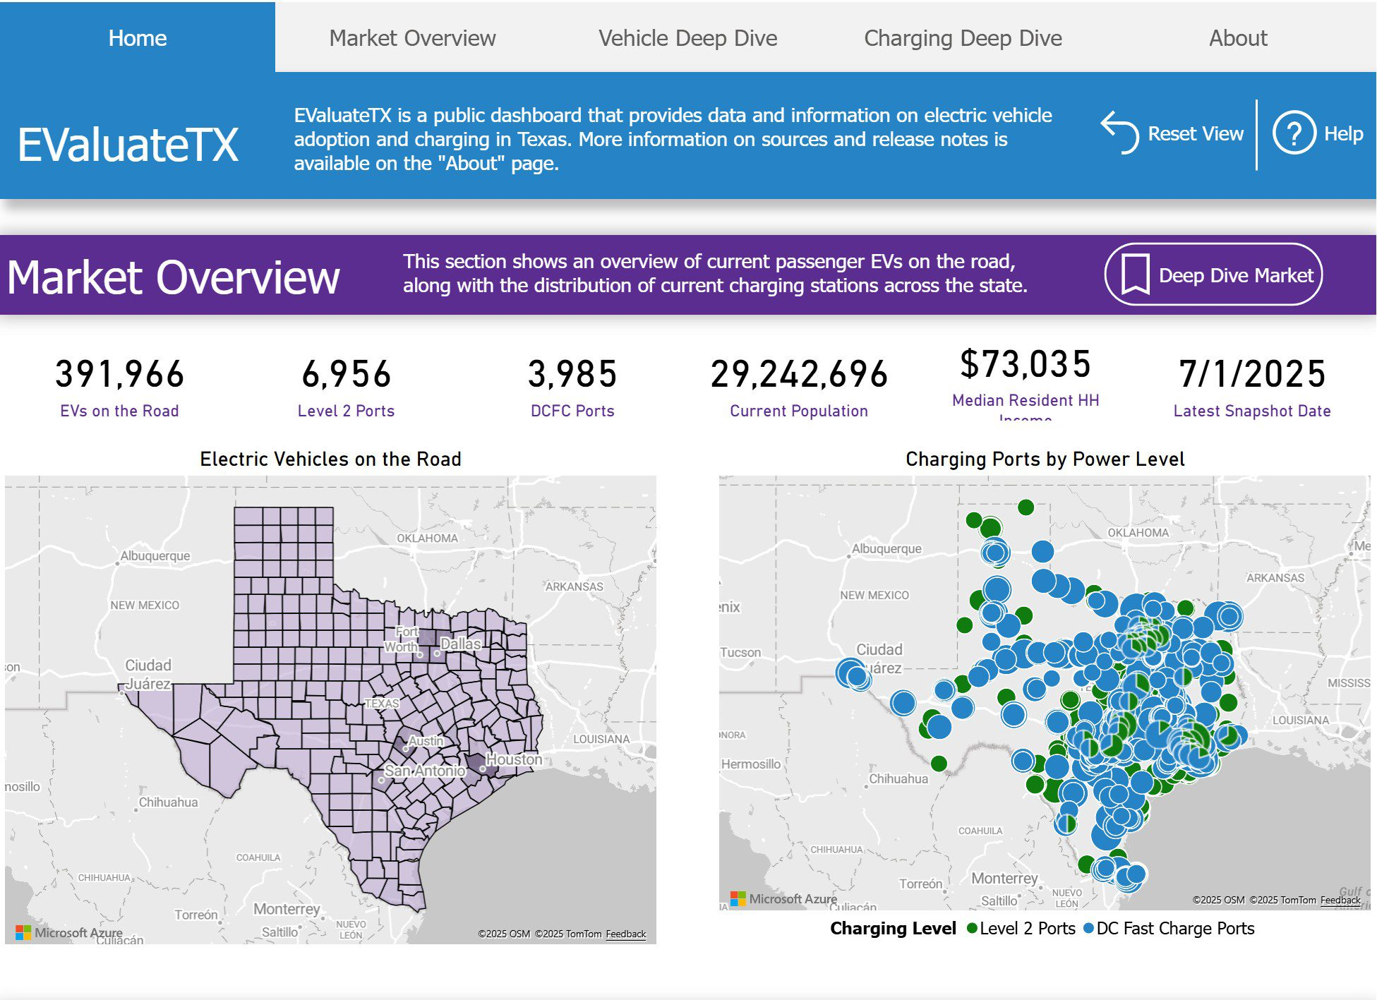The height and width of the screenshot is (1000, 1377).
Task: Click the Reset View undo arrow icon
Action: [1119, 133]
